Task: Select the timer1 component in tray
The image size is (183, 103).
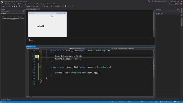Action: click(x=31, y=40)
